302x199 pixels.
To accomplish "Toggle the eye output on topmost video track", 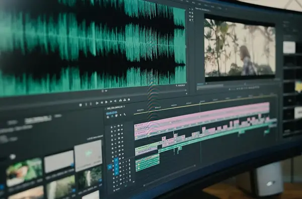I will (122, 126).
